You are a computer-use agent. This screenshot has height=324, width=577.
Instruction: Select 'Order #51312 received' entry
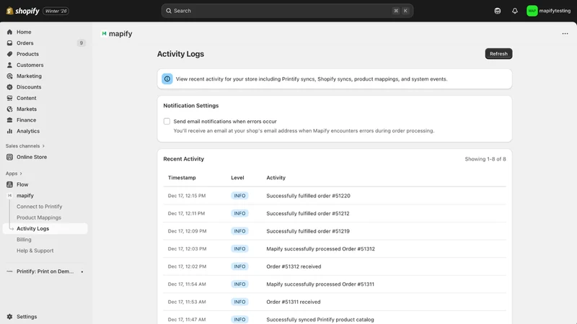pyautogui.click(x=294, y=266)
